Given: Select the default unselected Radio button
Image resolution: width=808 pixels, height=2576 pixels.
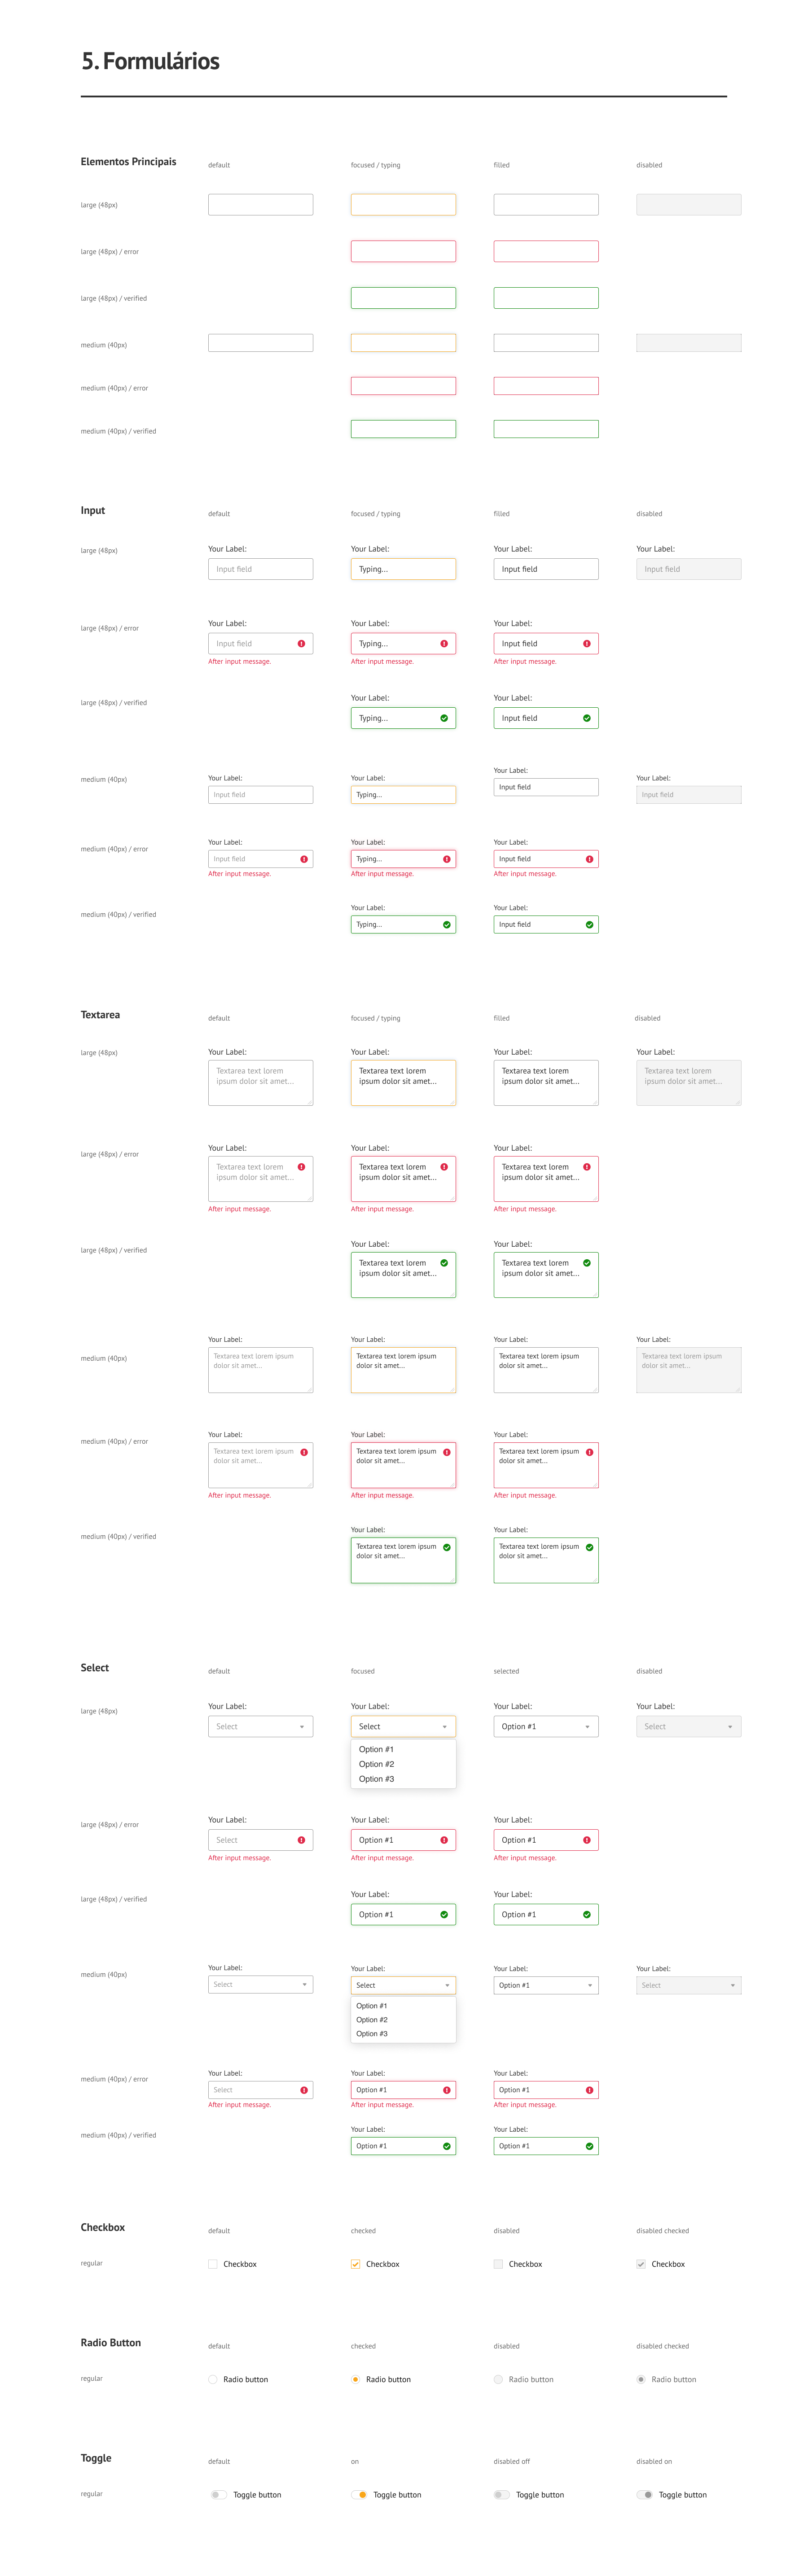Looking at the screenshot, I should (x=213, y=2379).
